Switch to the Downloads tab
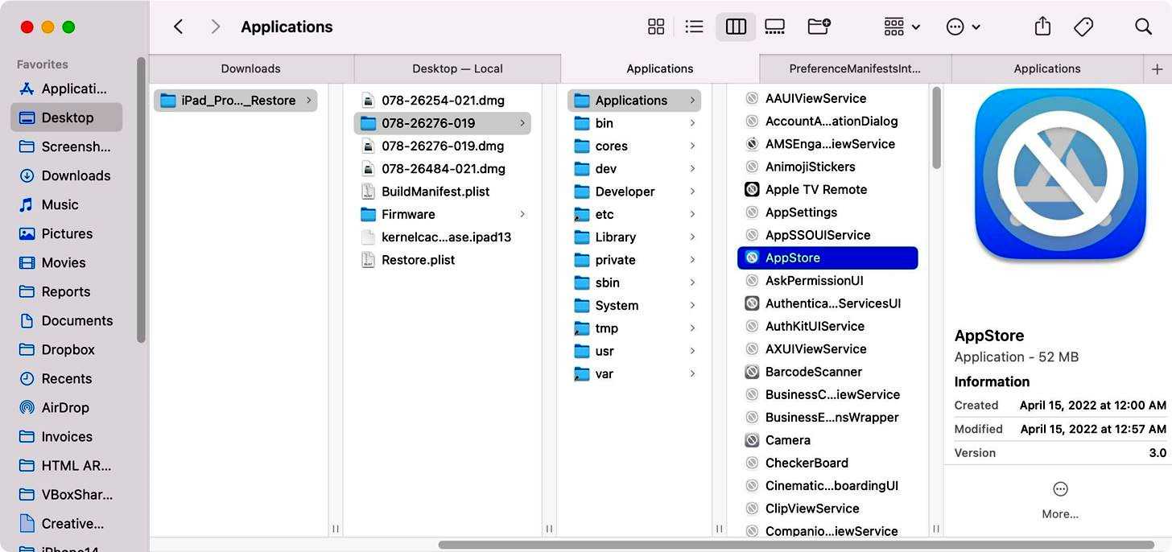Image resolution: width=1172 pixels, height=552 pixels. pos(251,69)
